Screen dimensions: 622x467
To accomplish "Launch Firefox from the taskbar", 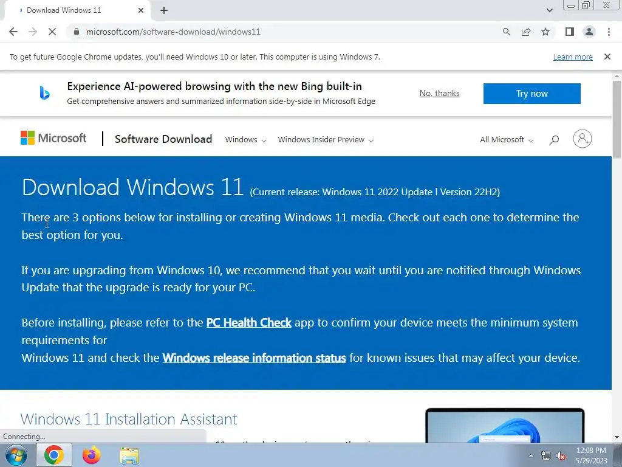I will click(92, 455).
